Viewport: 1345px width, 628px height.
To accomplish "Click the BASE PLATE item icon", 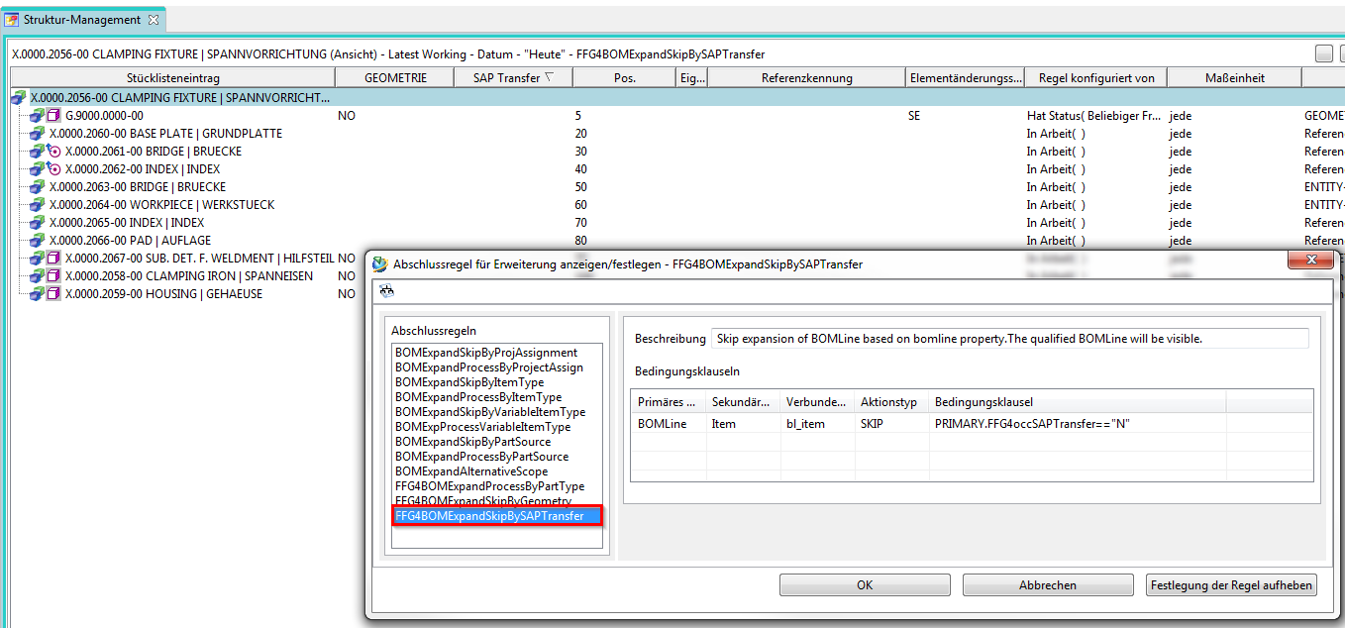I will point(38,134).
